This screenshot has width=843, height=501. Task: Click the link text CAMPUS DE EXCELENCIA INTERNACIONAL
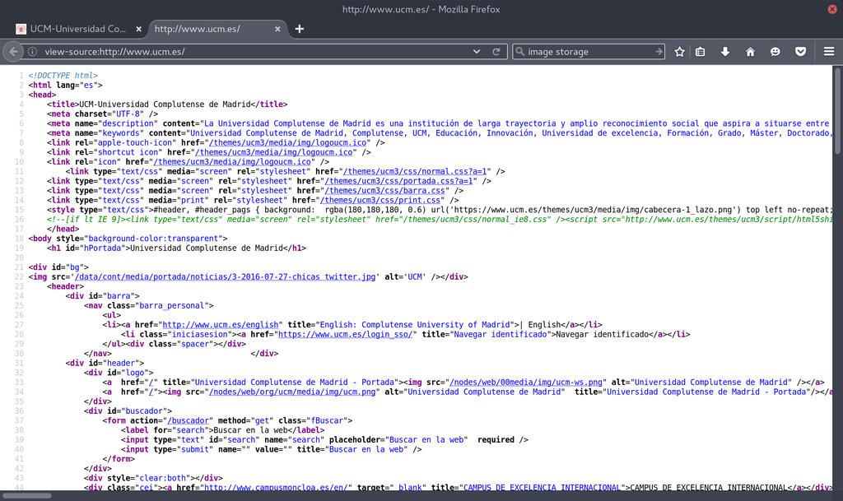(709, 488)
